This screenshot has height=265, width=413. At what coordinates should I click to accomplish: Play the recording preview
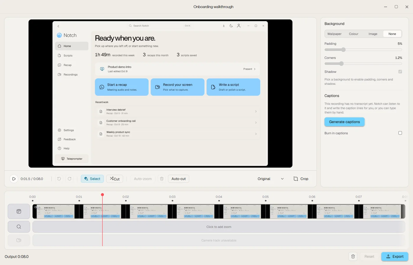click(14, 179)
